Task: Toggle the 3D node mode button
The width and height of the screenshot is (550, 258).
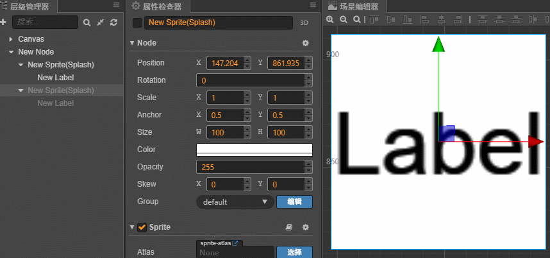Action: tap(304, 23)
